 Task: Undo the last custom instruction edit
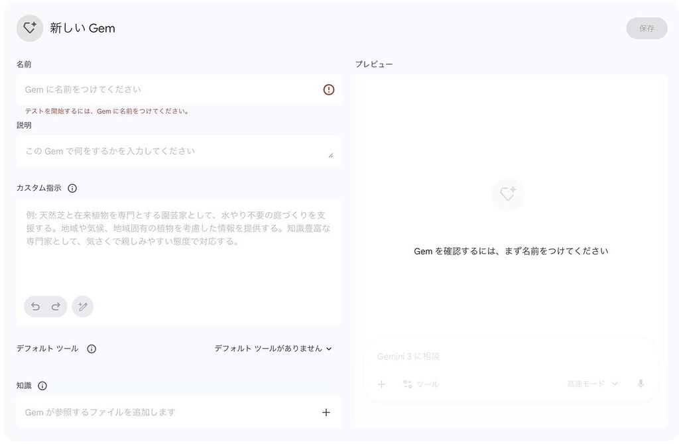point(36,306)
